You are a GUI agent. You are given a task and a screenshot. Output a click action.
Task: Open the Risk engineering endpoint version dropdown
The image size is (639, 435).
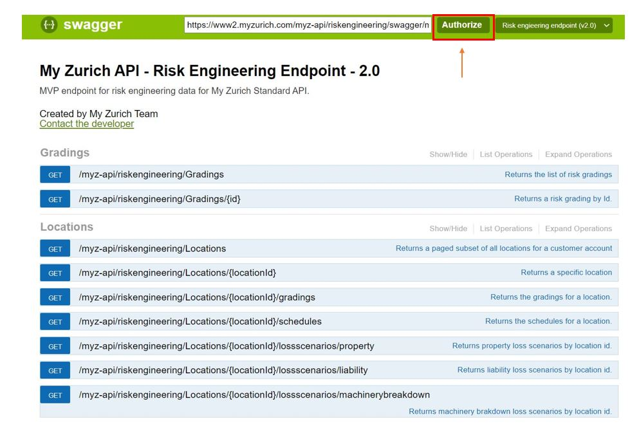coord(554,26)
